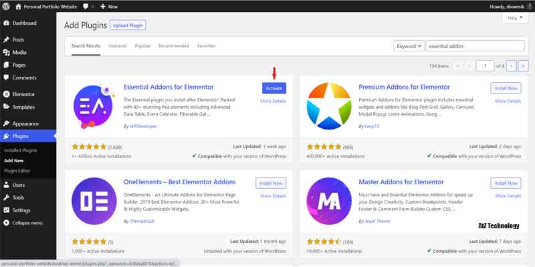Click OneElements plugin logo
This screenshot has width=535, height=267.
coord(94,201)
